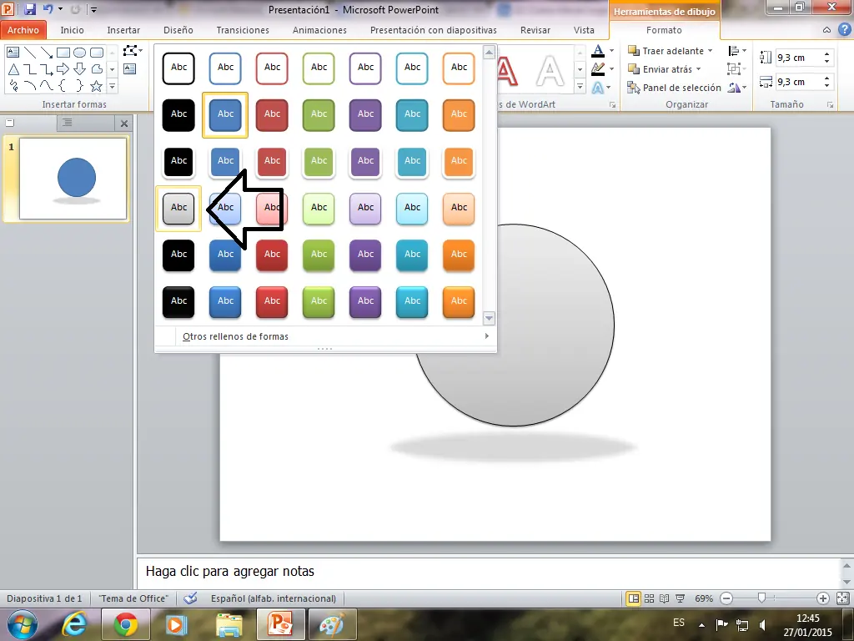Image resolution: width=854 pixels, height=641 pixels.
Task: Minimize the ribbon with the caret button
Action: 826,30
